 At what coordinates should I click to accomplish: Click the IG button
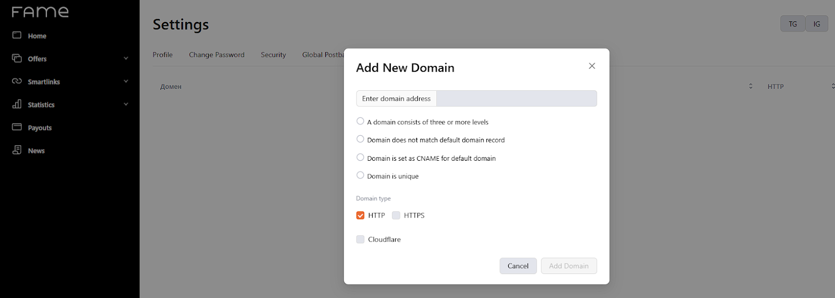[x=817, y=23]
